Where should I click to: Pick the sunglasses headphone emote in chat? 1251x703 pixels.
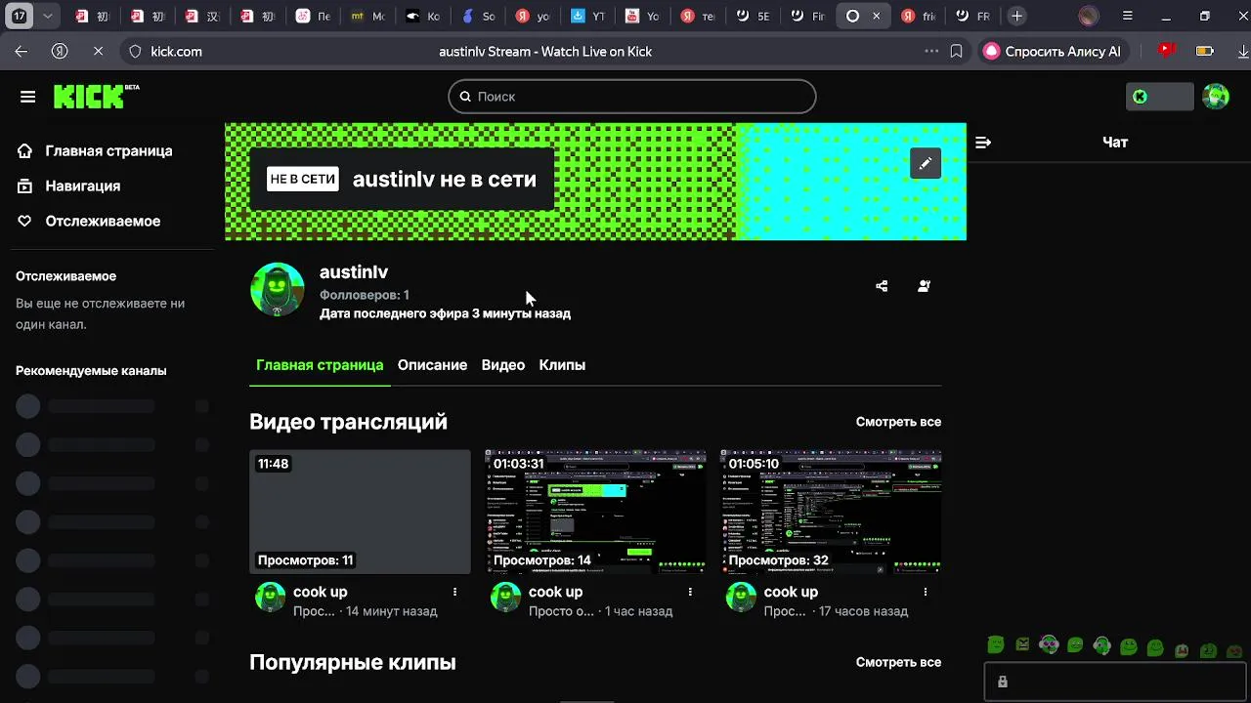click(1049, 644)
